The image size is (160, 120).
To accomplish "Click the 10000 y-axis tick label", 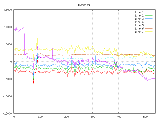I will click(8, 27).
